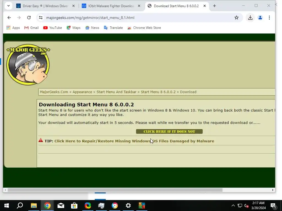Click the muted volume tray icon
The height and width of the screenshot is (211, 282).
pos(246,206)
